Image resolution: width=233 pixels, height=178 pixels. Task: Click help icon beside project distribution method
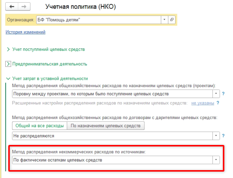pyautogui.click(x=223, y=94)
